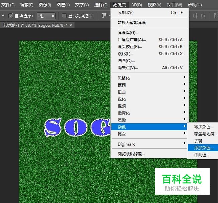Expand the 像素化 submenu
Screen dimensions: 218x203
pyautogui.click(x=149, y=113)
